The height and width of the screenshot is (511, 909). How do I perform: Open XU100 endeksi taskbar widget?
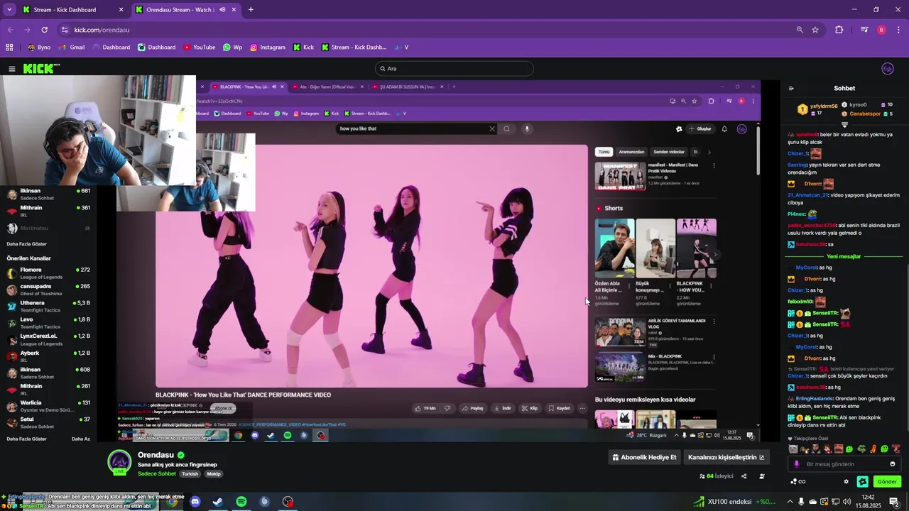tap(735, 502)
